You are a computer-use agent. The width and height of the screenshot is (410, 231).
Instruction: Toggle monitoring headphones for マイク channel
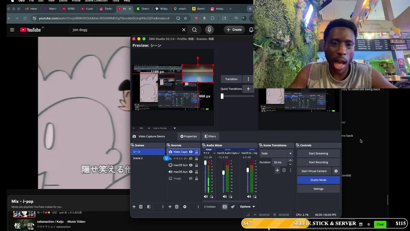(211, 197)
